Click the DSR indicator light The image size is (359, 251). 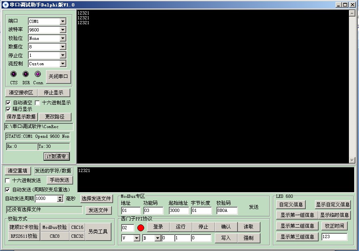point(26,74)
